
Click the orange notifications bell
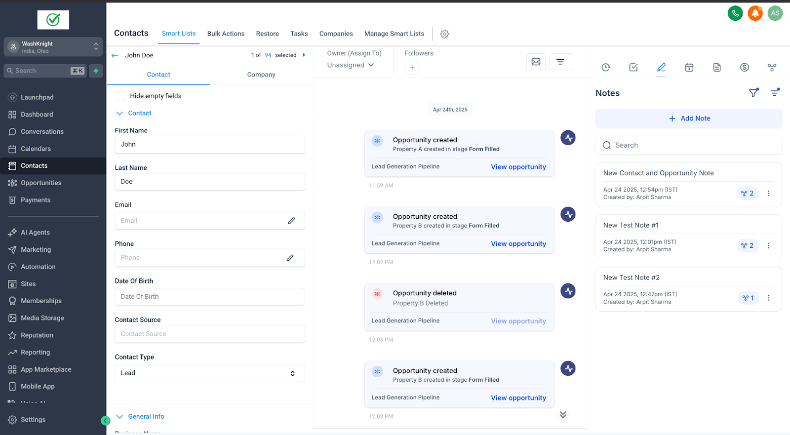point(755,13)
